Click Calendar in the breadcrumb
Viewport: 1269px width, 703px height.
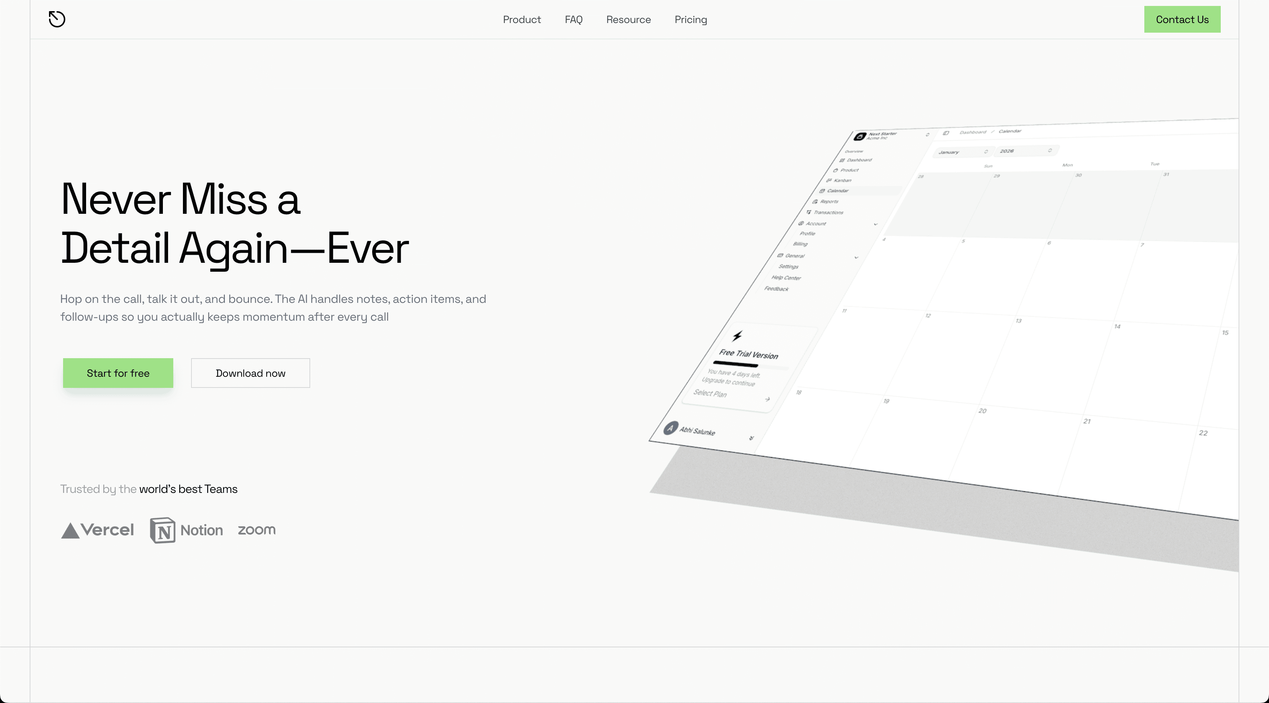(1010, 131)
